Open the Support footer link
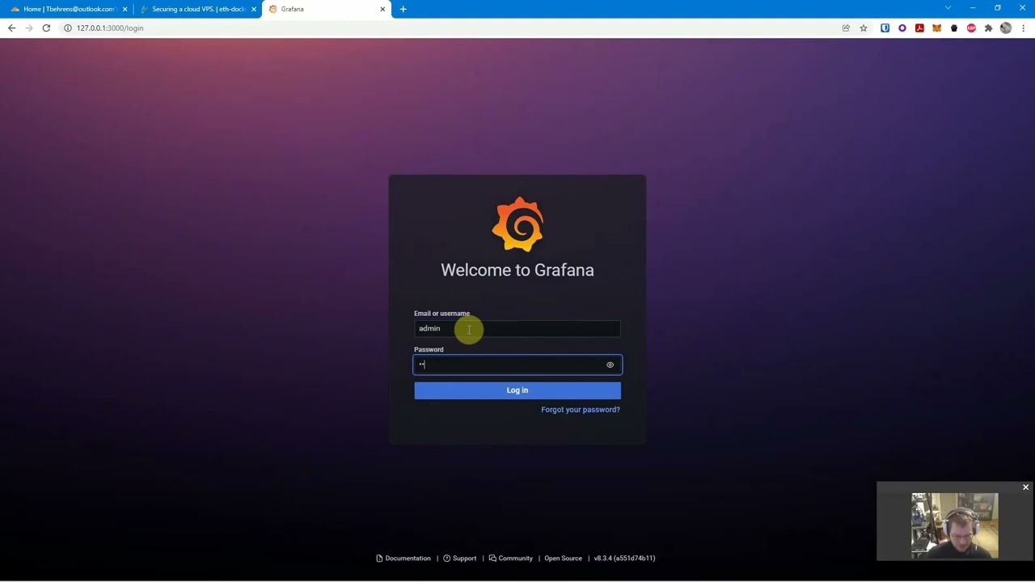This screenshot has height=582, width=1035. 459,559
